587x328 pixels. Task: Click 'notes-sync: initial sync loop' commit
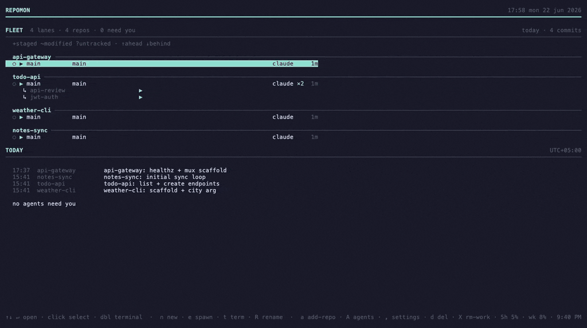point(155,177)
